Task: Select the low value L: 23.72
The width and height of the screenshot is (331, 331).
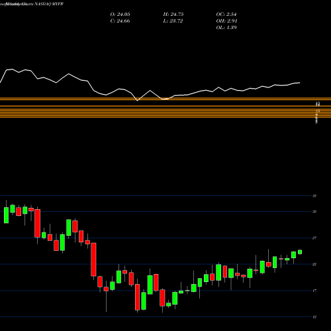Action: (x=173, y=21)
